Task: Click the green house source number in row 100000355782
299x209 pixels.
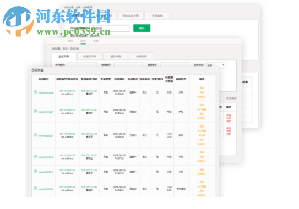Action: point(67,187)
